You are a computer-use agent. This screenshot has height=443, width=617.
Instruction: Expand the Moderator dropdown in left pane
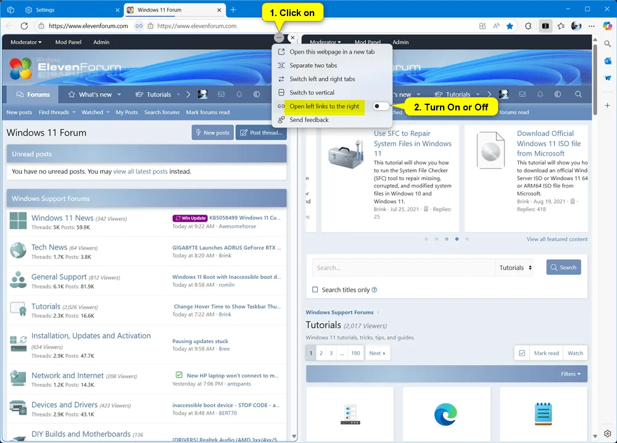click(26, 42)
